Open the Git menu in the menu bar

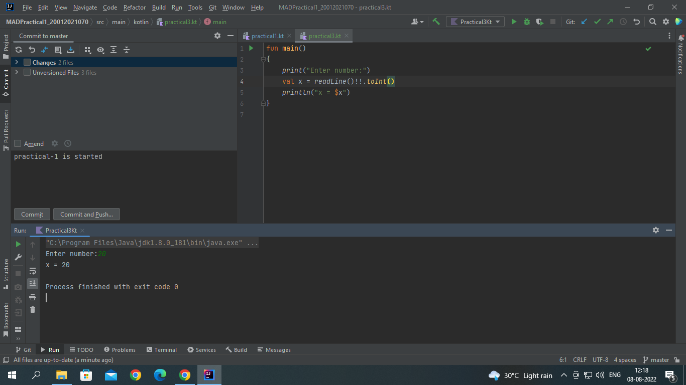(212, 7)
